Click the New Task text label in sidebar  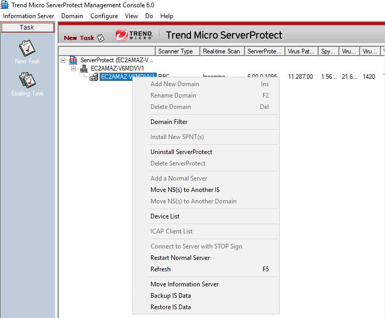pyautogui.click(x=27, y=61)
